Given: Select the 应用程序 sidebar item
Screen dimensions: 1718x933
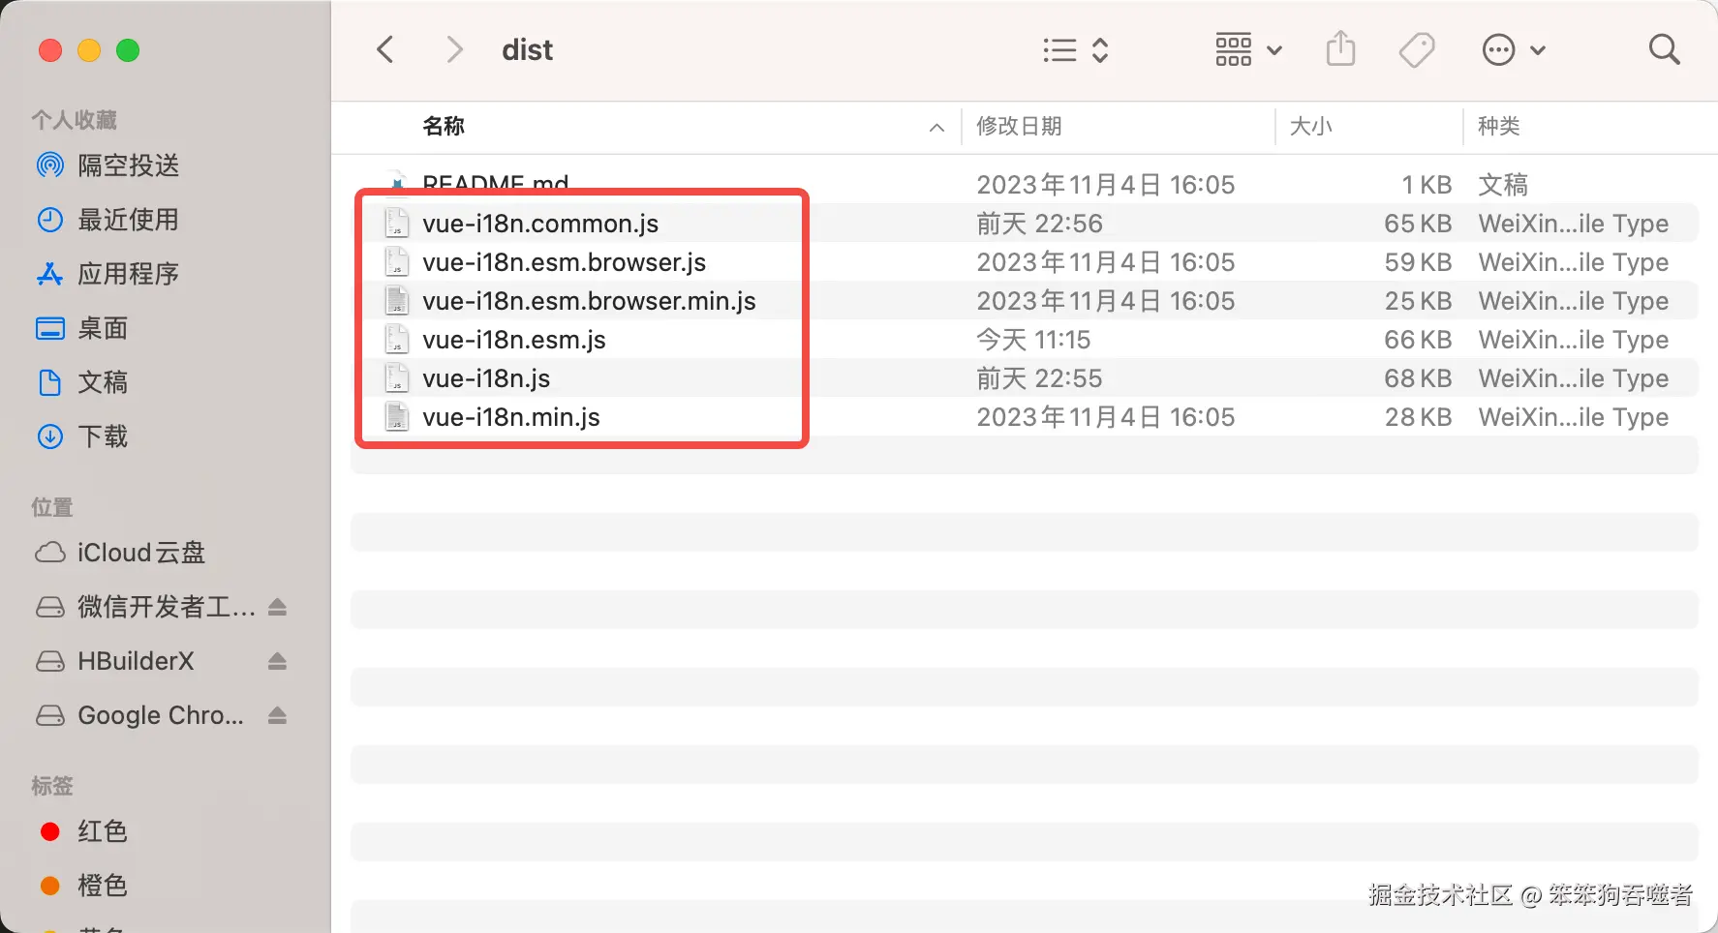Looking at the screenshot, I should click(x=128, y=274).
